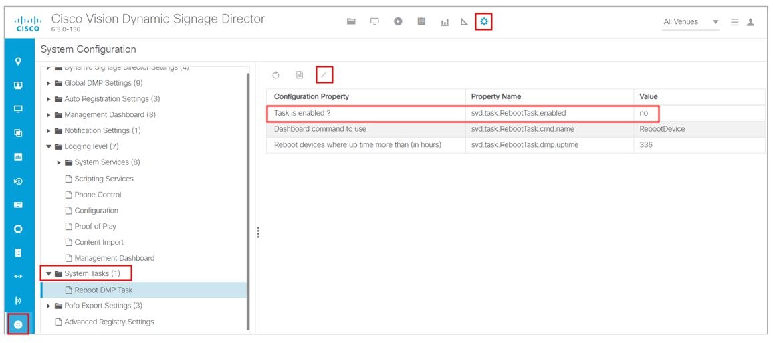Open the monitor icon in the top toolbar

[x=374, y=21]
